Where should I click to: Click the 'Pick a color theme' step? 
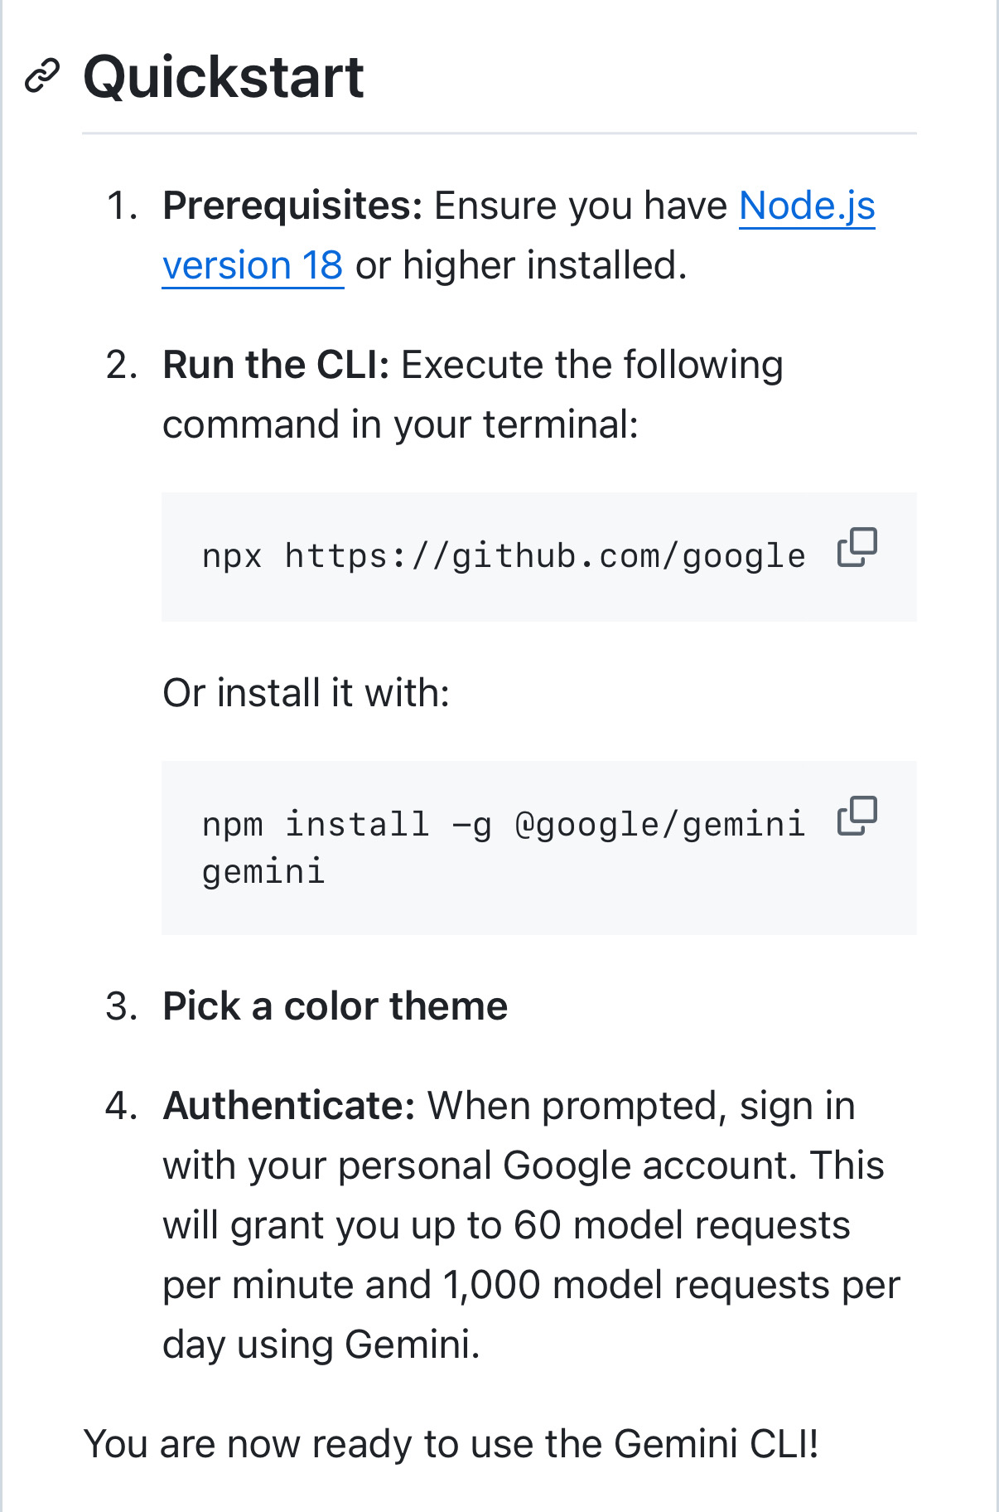click(x=335, y=1006)
